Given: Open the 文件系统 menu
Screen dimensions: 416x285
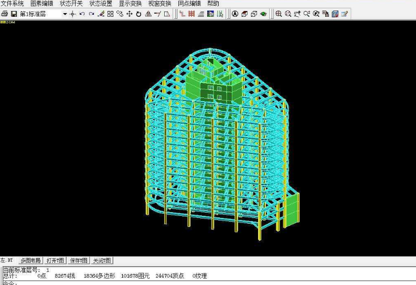Looking at the screenshot, I should coord(12,4).
